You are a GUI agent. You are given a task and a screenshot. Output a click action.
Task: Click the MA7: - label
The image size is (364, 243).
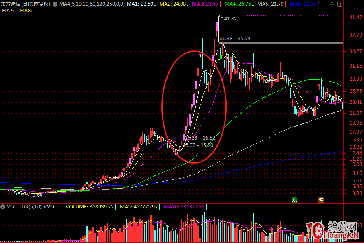coord(9,11)
